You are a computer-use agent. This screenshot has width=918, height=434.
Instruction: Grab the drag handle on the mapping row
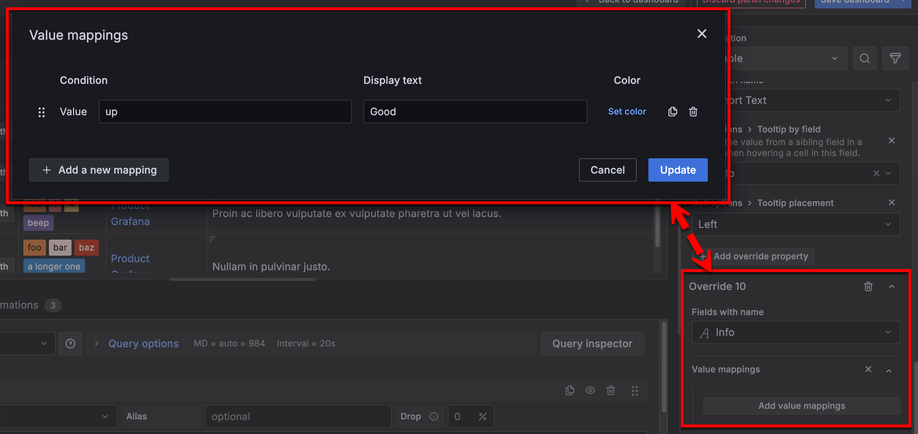click(42, 112)
